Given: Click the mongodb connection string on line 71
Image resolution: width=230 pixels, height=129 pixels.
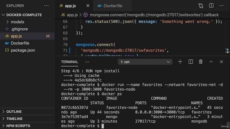Looking at the screenshot, I should 123,50.
